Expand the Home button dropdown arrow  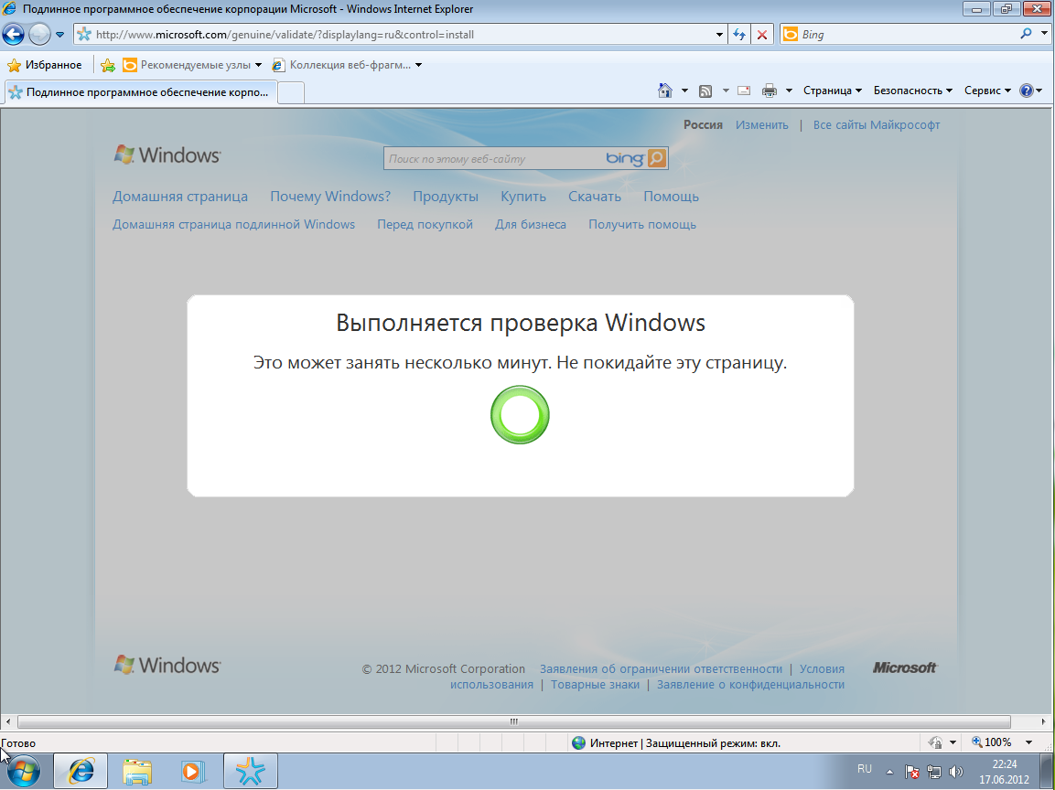(684, 91)
